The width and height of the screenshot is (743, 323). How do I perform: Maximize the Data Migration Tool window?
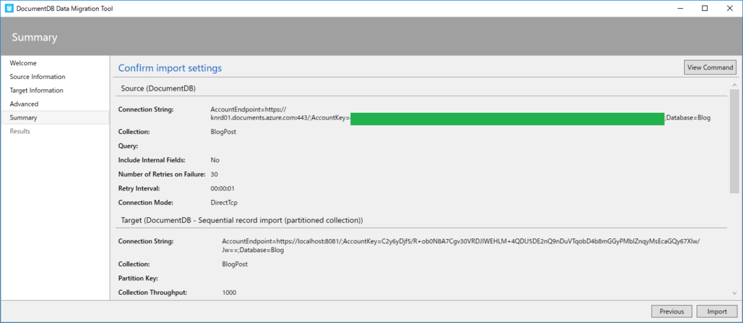705,9
